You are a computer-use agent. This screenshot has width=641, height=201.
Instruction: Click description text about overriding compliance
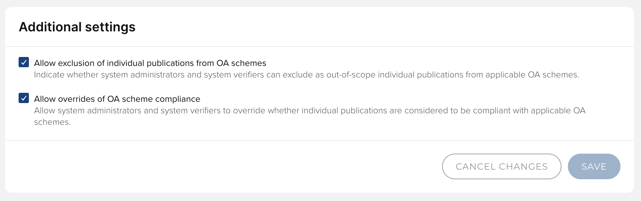coord(310,111)
